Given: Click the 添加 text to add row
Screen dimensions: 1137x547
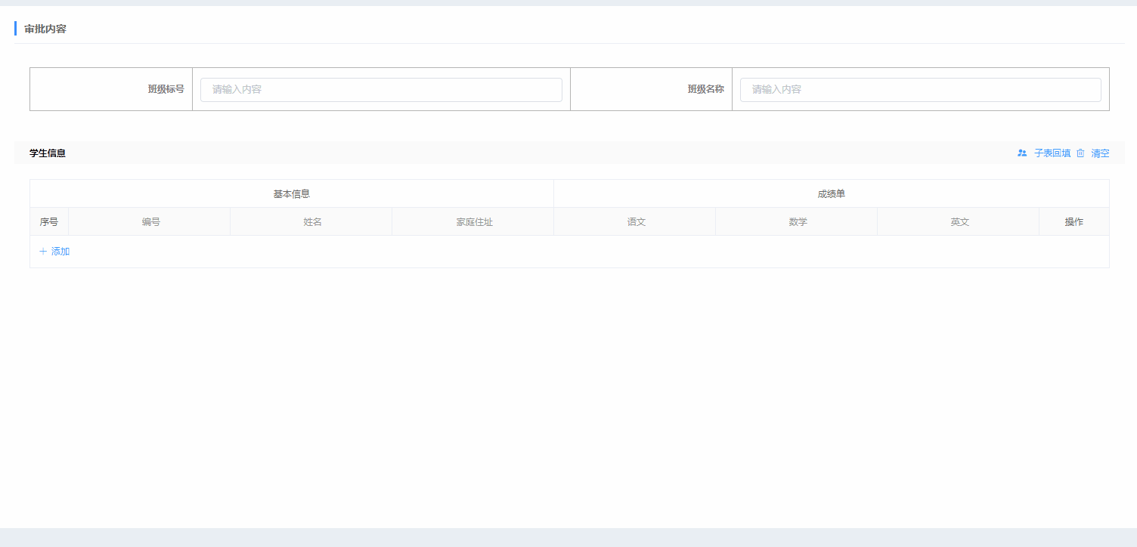Looking at the screenshot, I should tap(60, 252).
